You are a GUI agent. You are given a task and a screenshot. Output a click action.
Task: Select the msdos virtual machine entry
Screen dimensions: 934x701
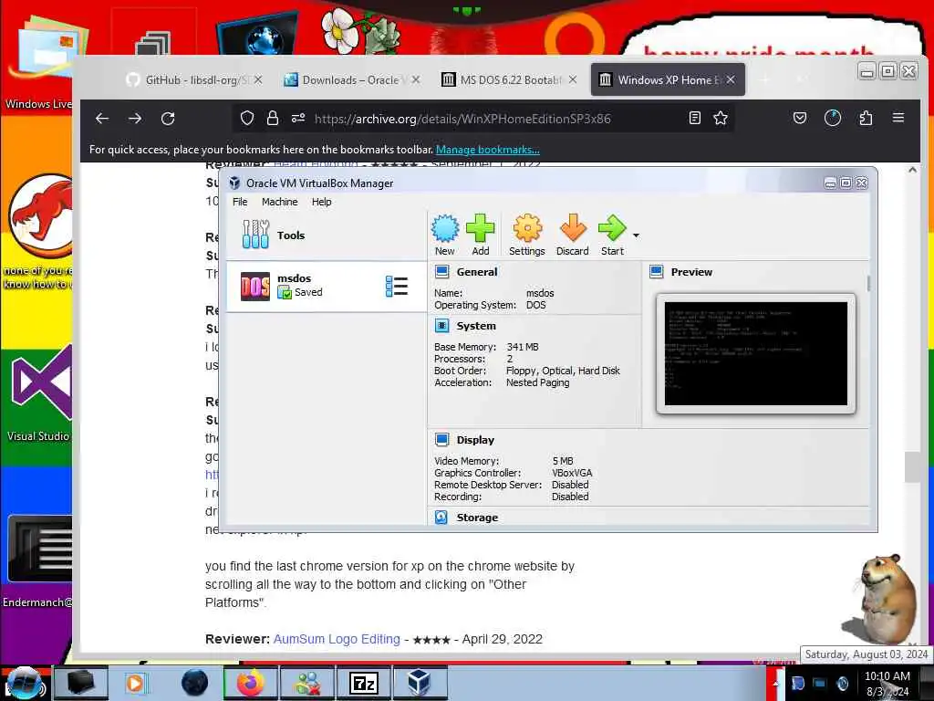[x=327, y=287]
